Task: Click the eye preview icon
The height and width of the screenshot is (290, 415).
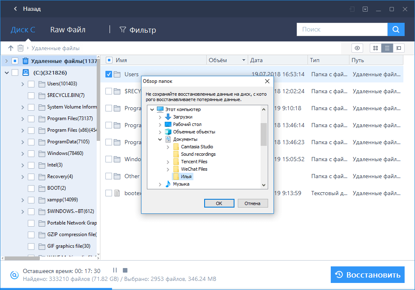Action: 357,48
